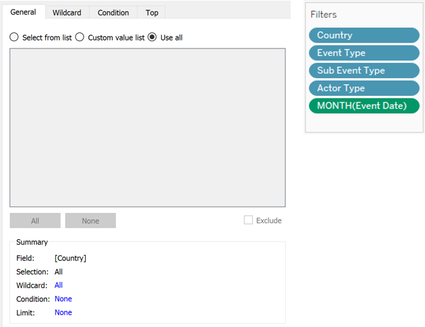This screenshot has height=327, width=425.
Task: Click the All button below the list
Action: [x=35, y=220]
